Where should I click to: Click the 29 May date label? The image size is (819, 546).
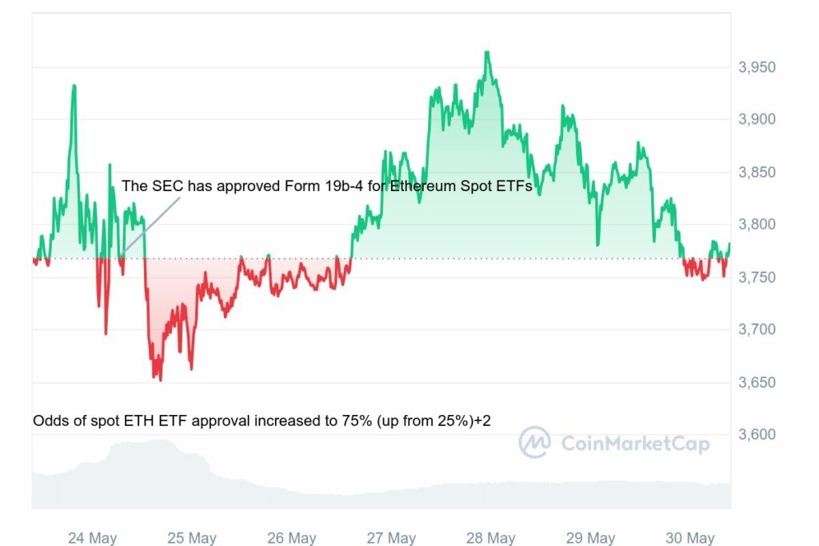[x=590, y=538]
